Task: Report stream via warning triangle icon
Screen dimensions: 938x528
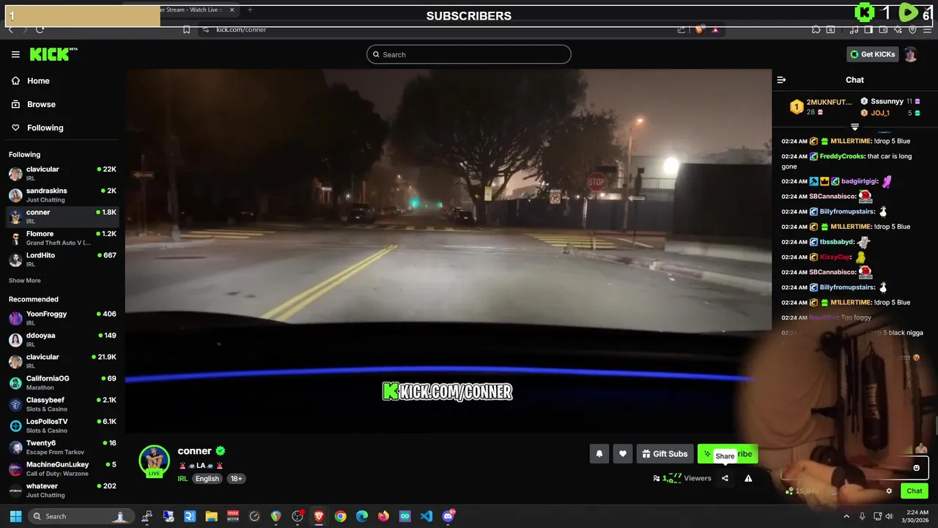Action: click(x=748, y=478)
